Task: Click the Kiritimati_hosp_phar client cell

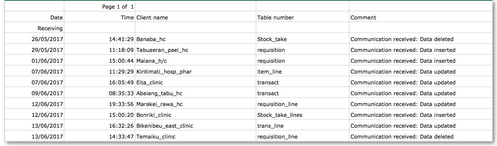Action: coord(195,72)
